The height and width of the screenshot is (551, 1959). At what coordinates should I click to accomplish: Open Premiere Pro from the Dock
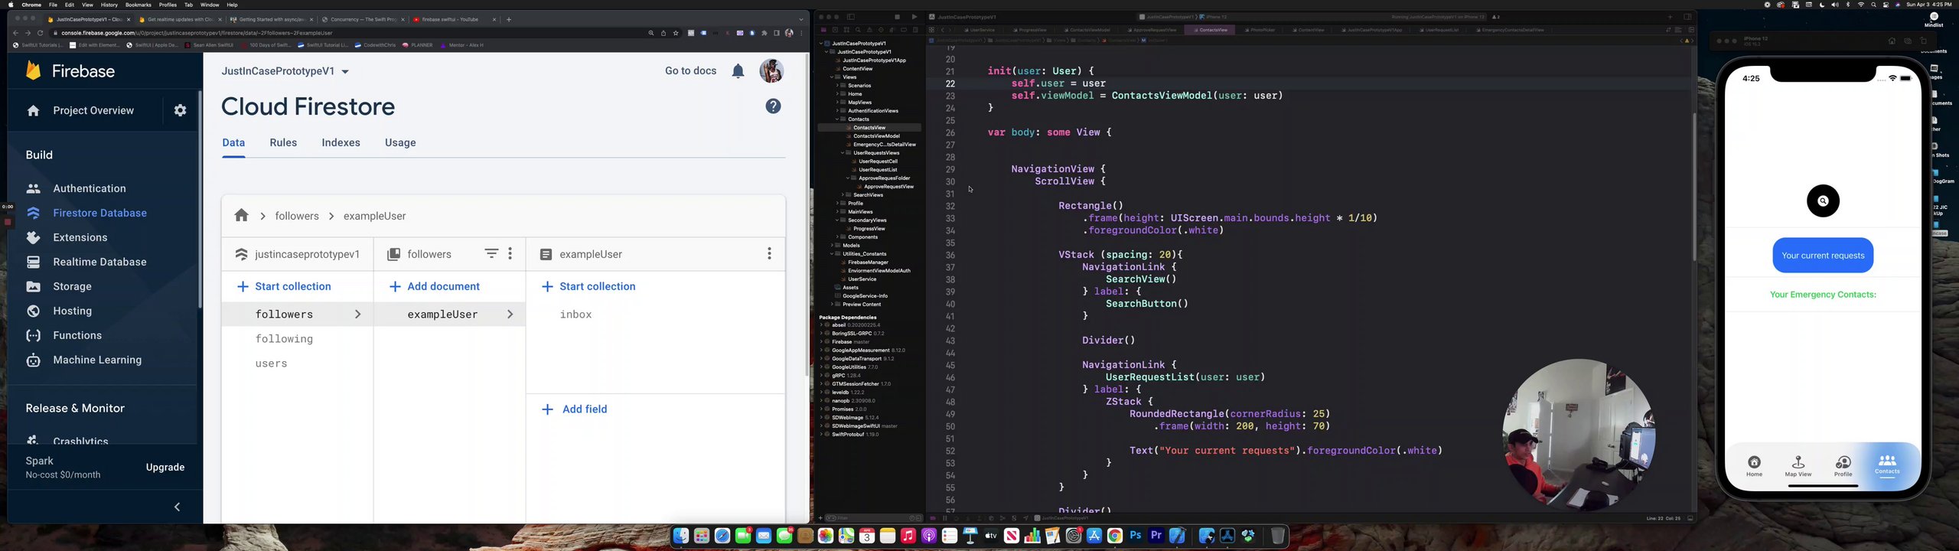(1156, 536)
